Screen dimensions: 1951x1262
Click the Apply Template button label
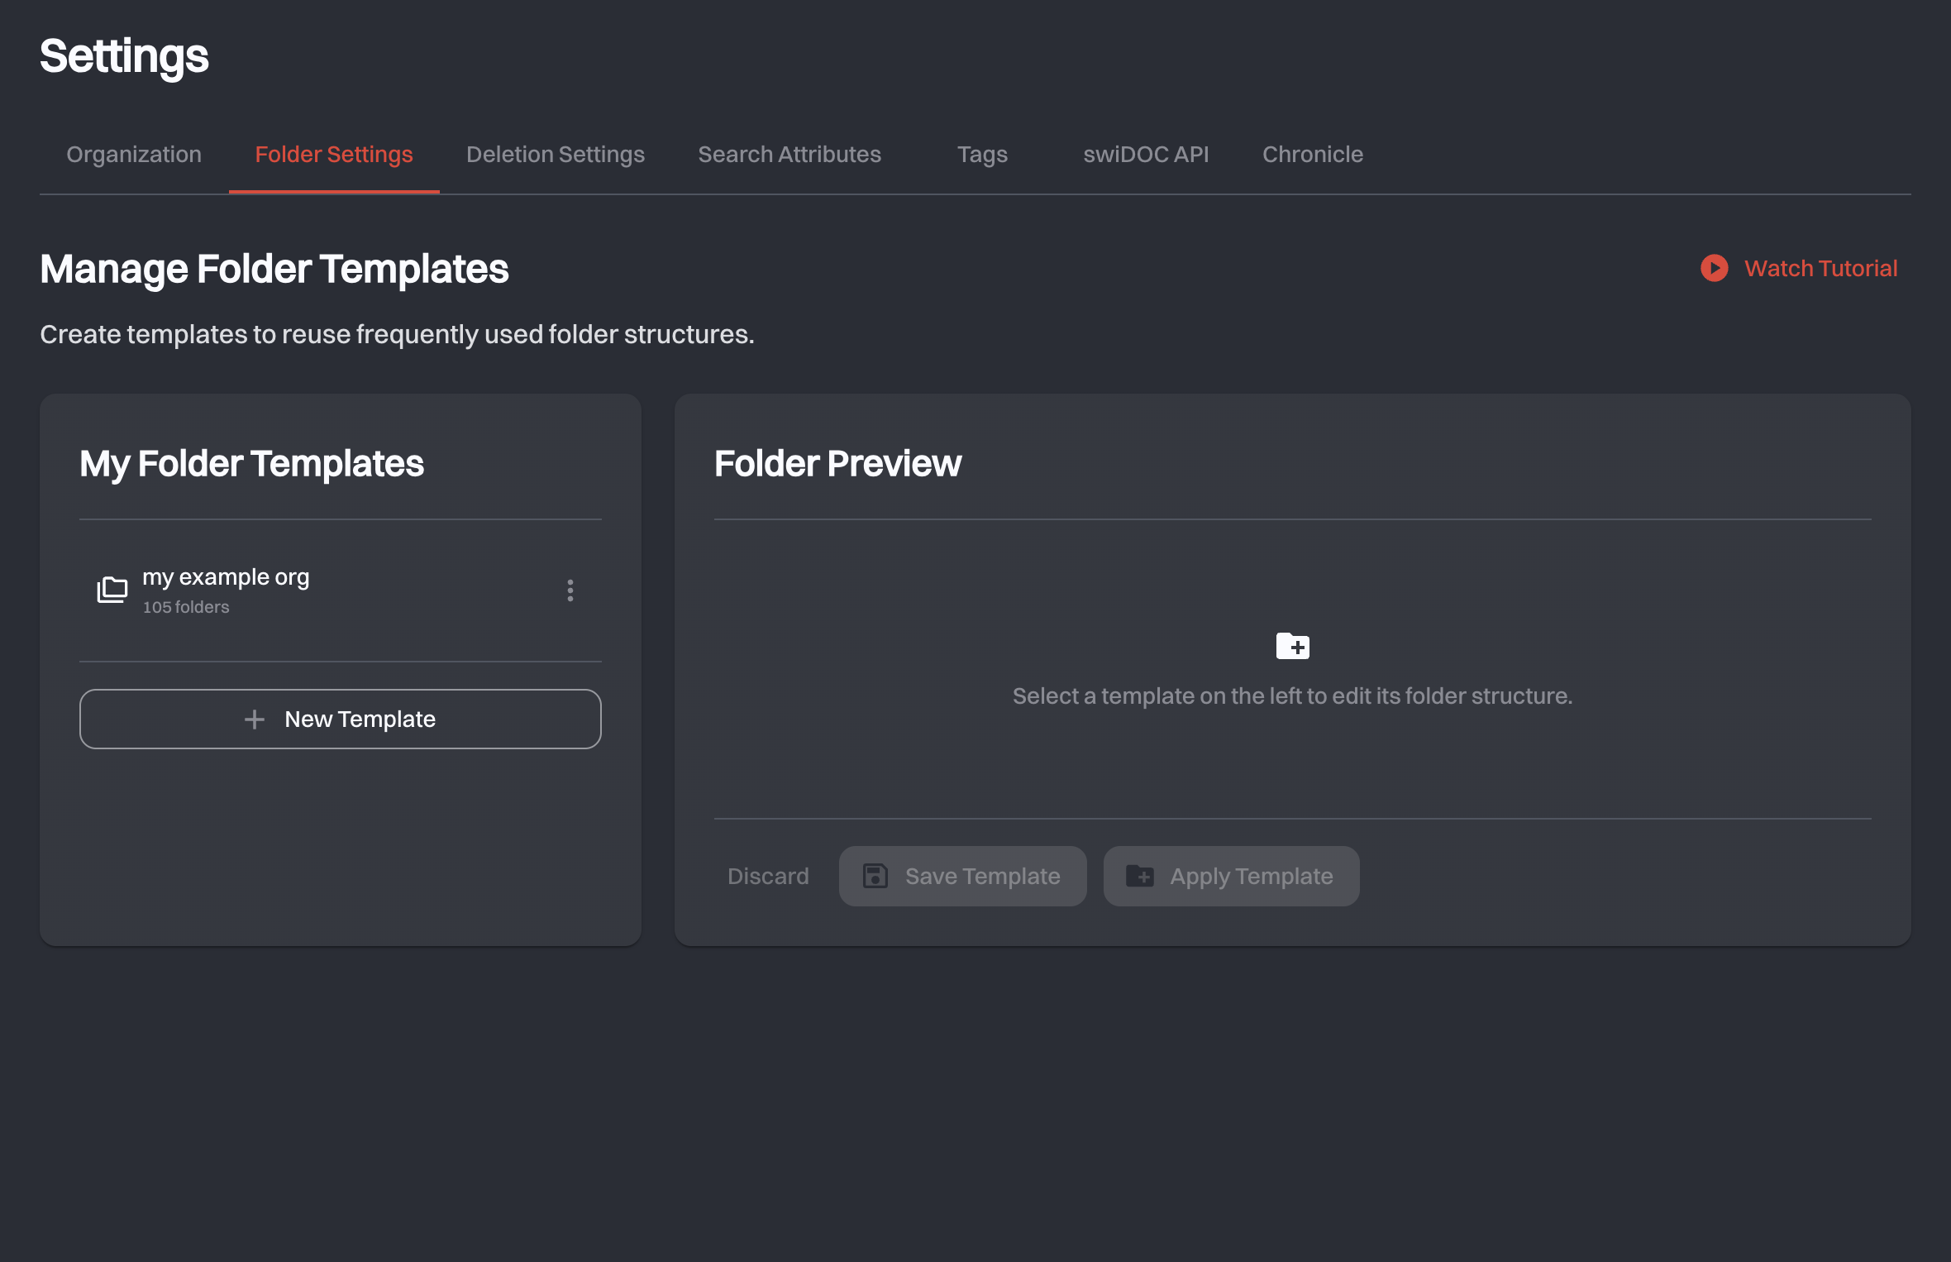(x=1252, y=877)
